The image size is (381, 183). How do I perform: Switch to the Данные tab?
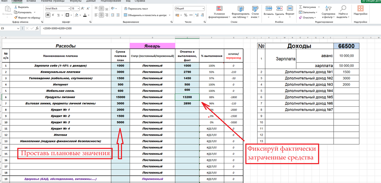coord(91,1)
